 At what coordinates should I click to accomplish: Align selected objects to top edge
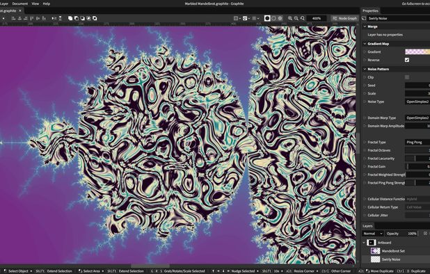(31, 18)
